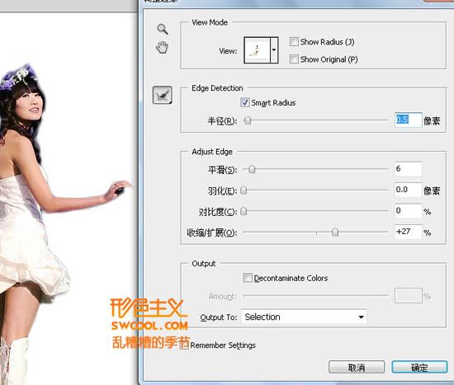This screenshot has height=385, width=454.
Task: Click the 取消 cancel button
Action: [357, 368]
